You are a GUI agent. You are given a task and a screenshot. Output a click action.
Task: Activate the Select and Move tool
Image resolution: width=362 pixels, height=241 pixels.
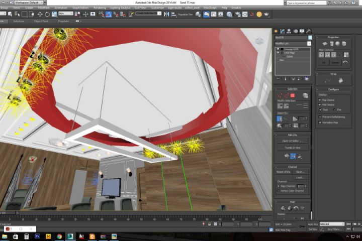(40, 14)
